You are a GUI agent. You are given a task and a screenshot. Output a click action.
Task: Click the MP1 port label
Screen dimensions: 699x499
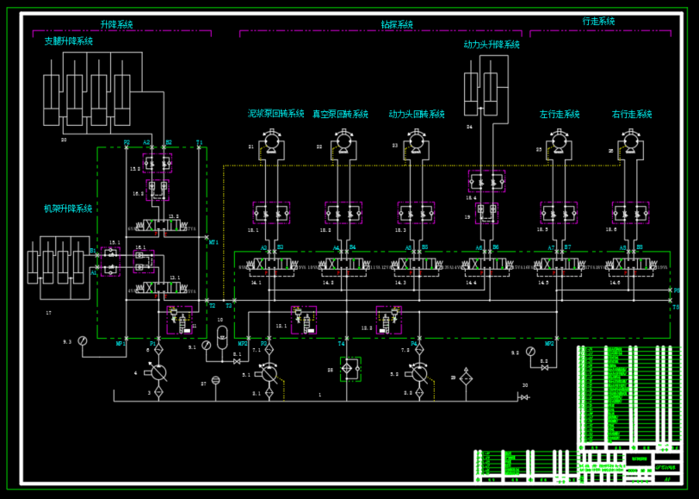tap(121, 344)
